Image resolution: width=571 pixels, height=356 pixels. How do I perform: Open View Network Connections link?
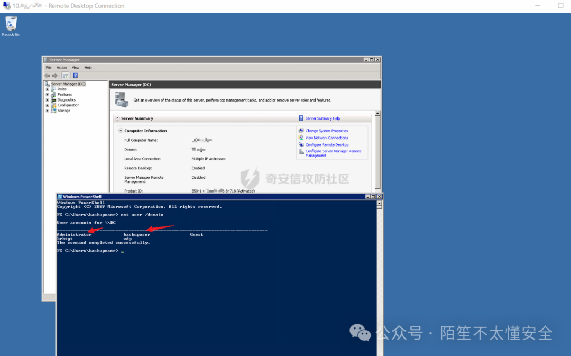[327, 138]
